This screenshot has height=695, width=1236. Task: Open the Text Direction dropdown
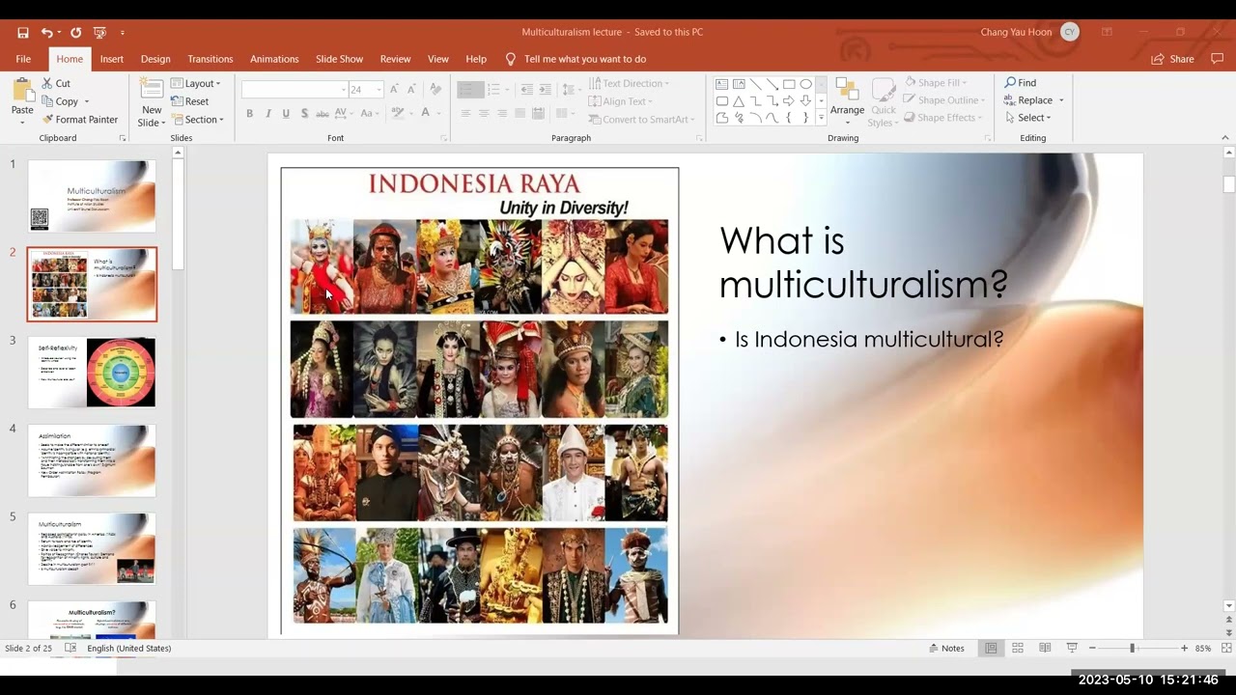(x=628, y=84)
